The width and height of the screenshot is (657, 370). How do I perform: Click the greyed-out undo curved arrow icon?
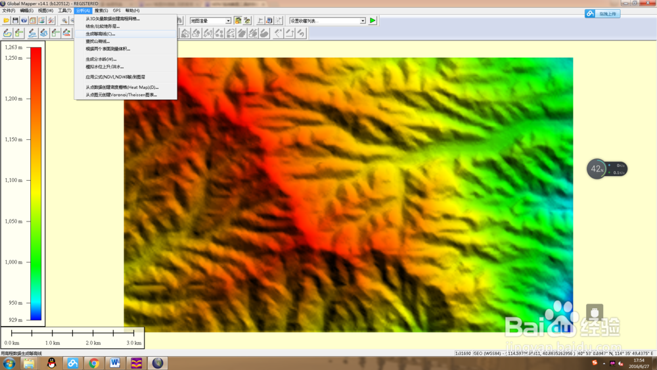click(x=301, y=33)
